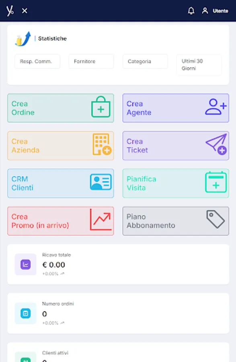Select the shopping bag icon on Crea Ordine
This screenshot has height=362, width=236.
(101, 107)
